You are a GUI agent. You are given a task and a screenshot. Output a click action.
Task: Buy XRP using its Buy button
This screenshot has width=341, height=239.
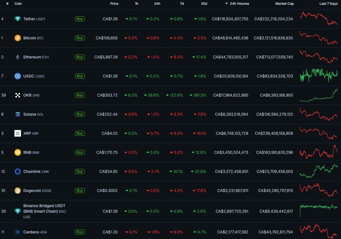coord(80,133)
